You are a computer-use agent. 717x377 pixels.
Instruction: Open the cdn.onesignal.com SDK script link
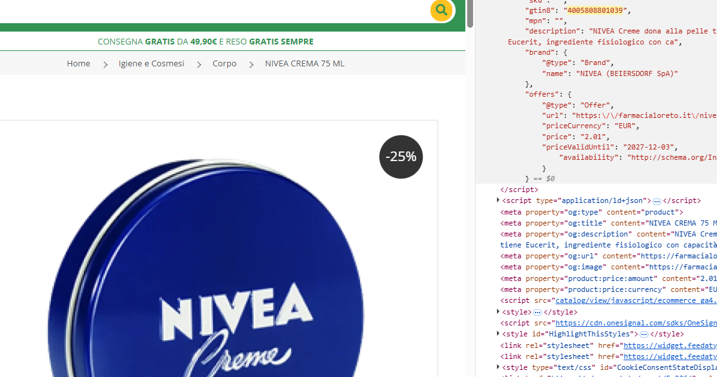tap(636, 323)
